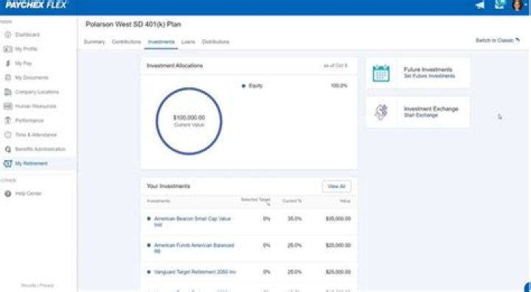
Task: Click the Start Exchange link
Action: tap(420, 116)
